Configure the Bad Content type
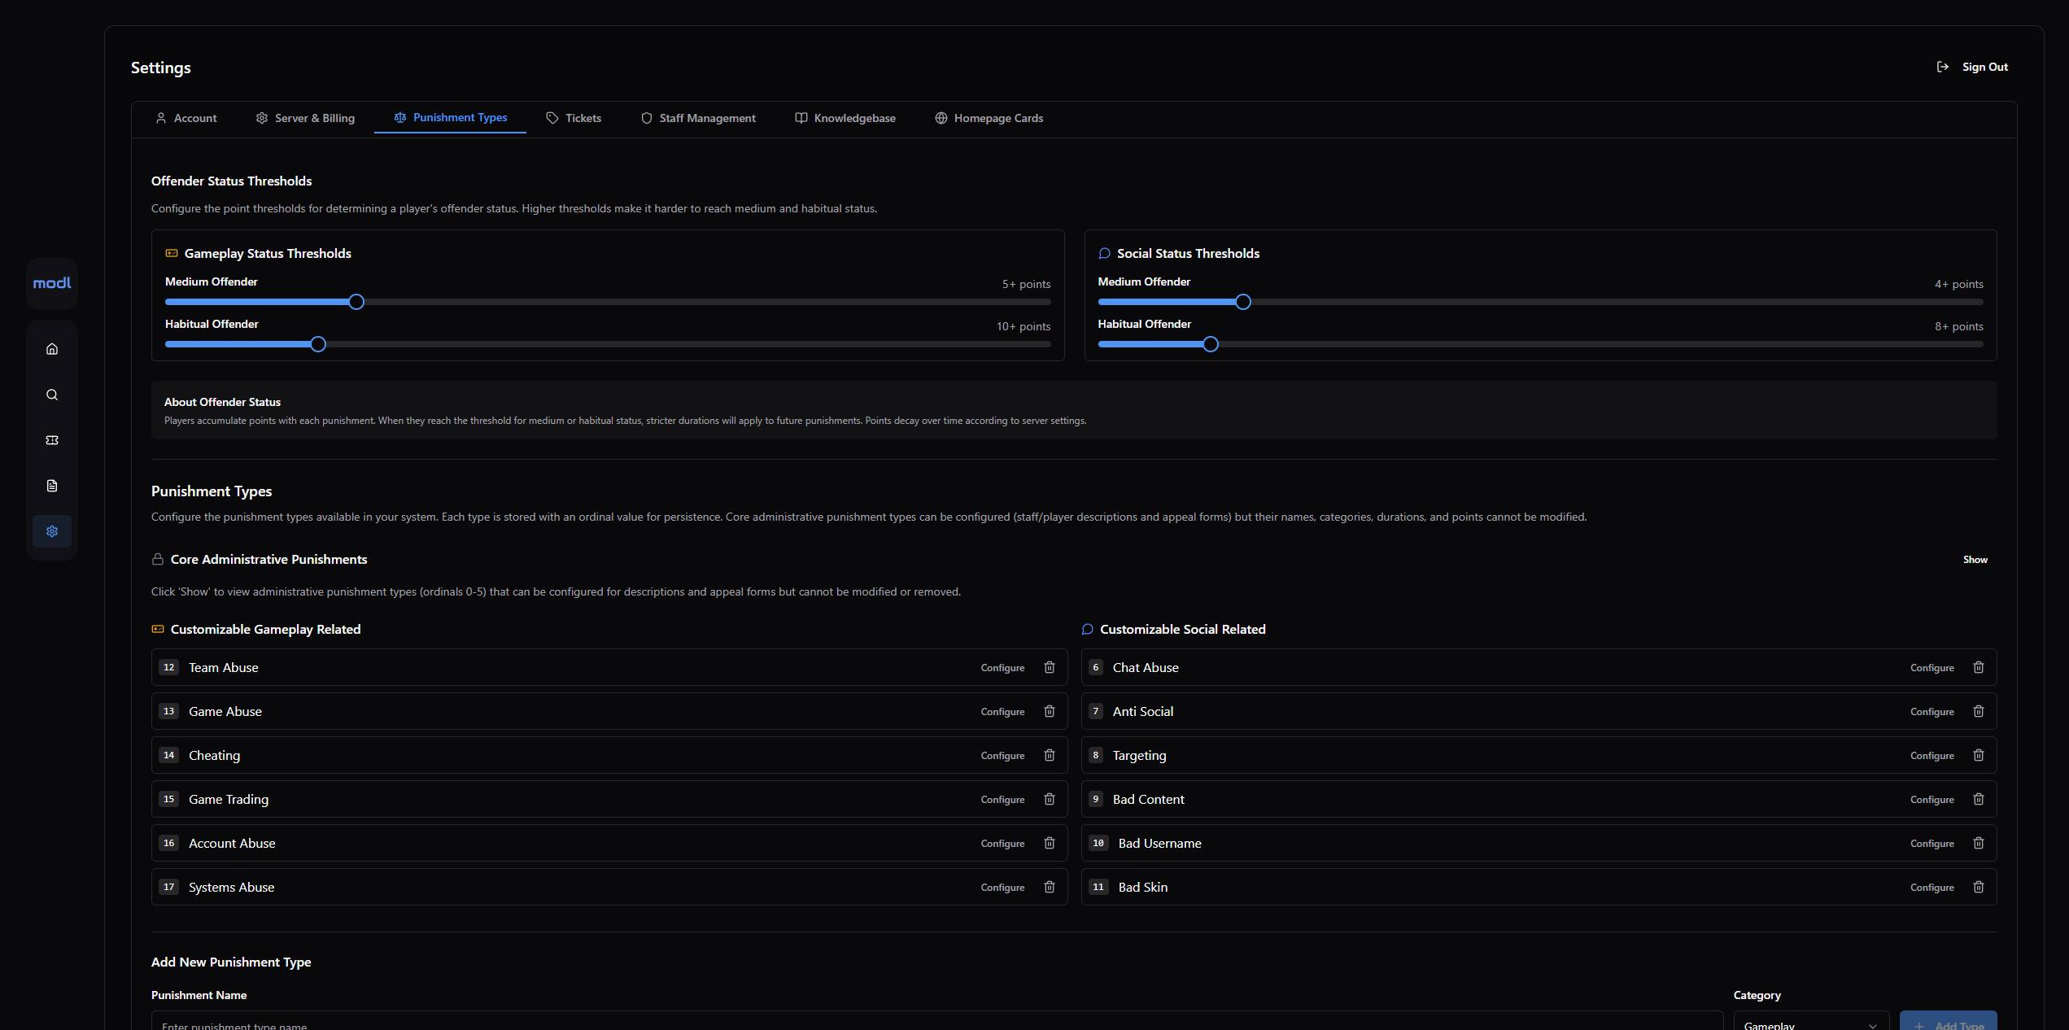This screenshot has width=2069, height=1030. pyautogui.click(x=1932, y=800)
